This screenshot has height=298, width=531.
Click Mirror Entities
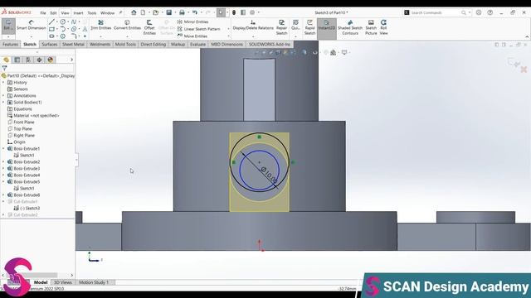[192, 22]
